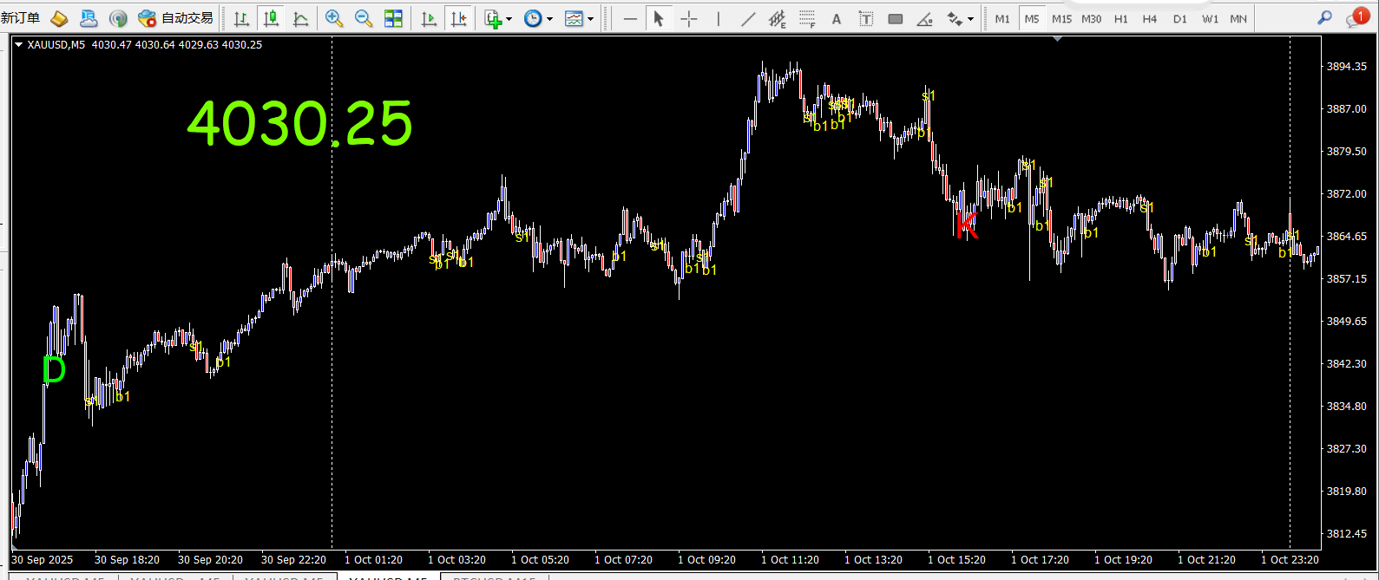Image resolution: width=1379 pixels, height=580 pixels.
Task: Switch chart to line chart mode
Action: click(300, 18)
